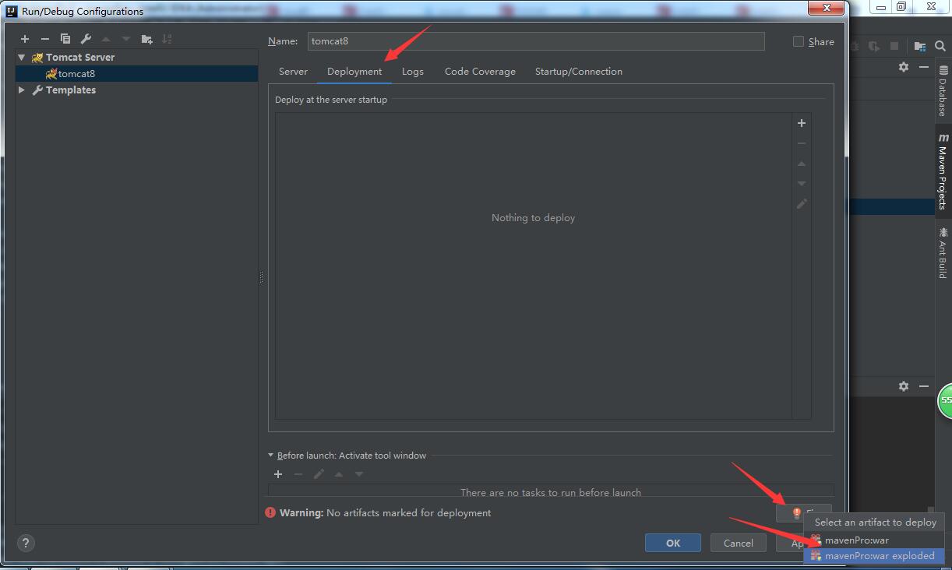Move configuration down in list toolbar
Screen dimensions: 952x570
coord(126,39)
